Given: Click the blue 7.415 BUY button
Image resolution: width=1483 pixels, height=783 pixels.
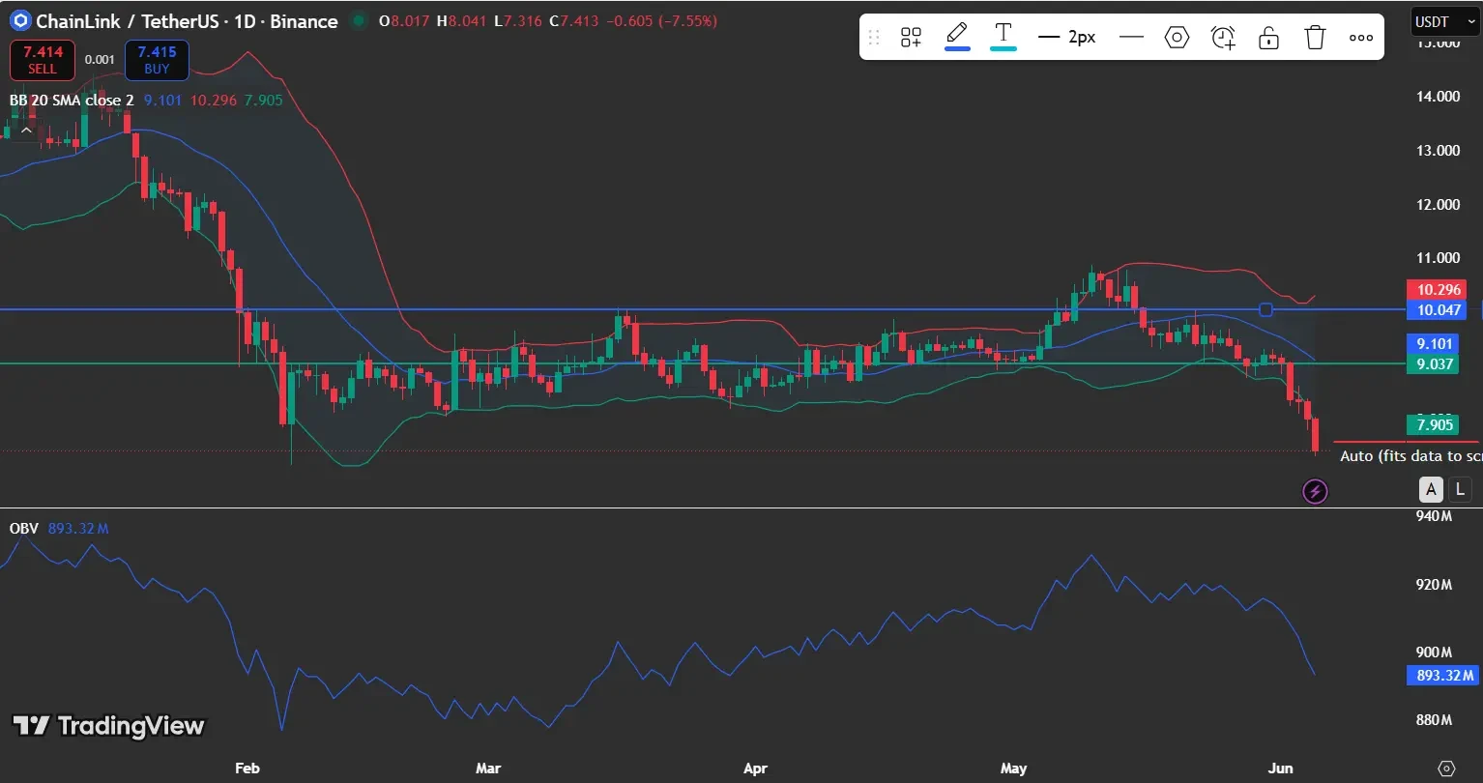Looking at the screenshot, I should 157,60.
